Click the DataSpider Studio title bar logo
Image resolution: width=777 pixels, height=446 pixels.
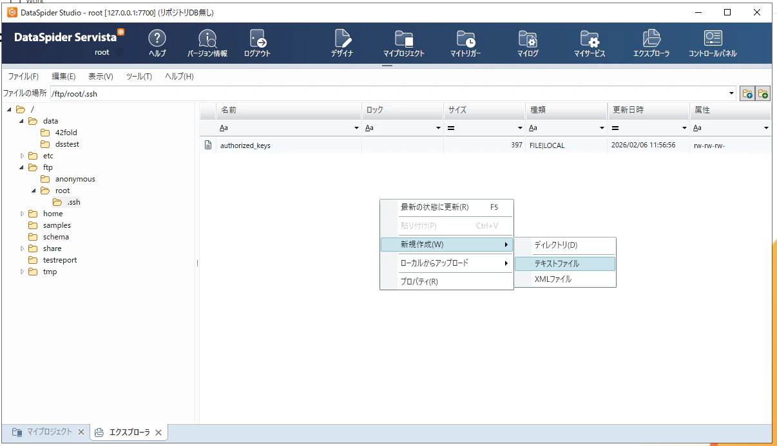click(x=12, y=12)
